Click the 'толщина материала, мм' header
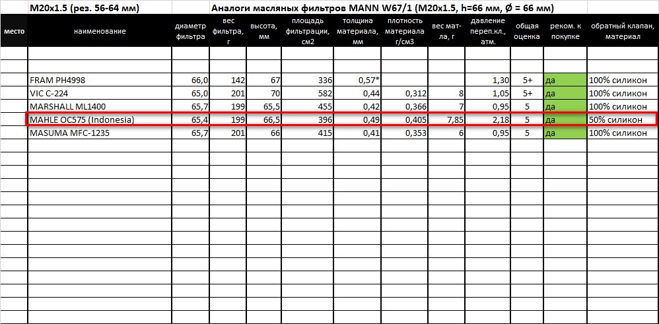The height and width of the screenshot is (324, 659). point(358,30)
